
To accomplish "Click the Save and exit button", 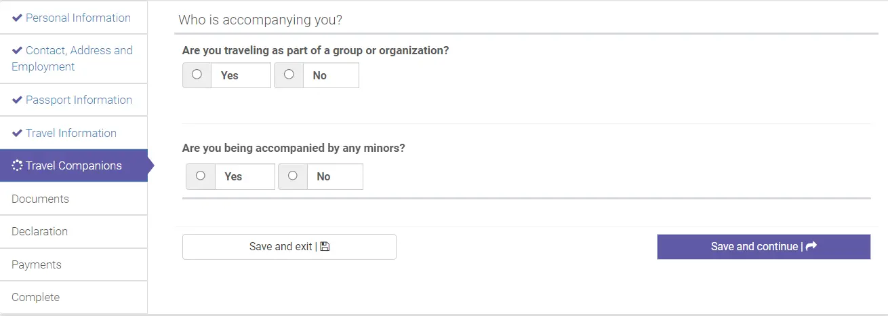I will coord(289,247).
